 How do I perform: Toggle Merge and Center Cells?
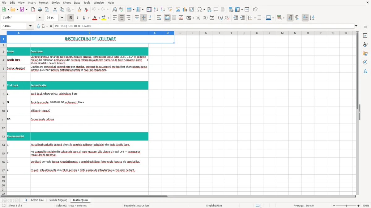(x=167, y=18)
